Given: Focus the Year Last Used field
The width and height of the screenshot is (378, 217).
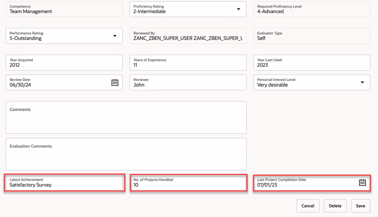Looking at the screenshot, I should pos(312,62).
